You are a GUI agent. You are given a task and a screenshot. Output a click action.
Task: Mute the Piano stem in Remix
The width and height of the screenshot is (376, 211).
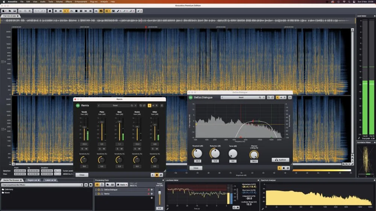pyautogui.click(x=104, y=149)
